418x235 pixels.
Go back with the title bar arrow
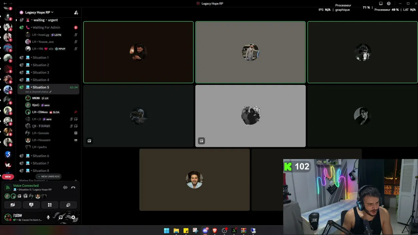[5, 4]
